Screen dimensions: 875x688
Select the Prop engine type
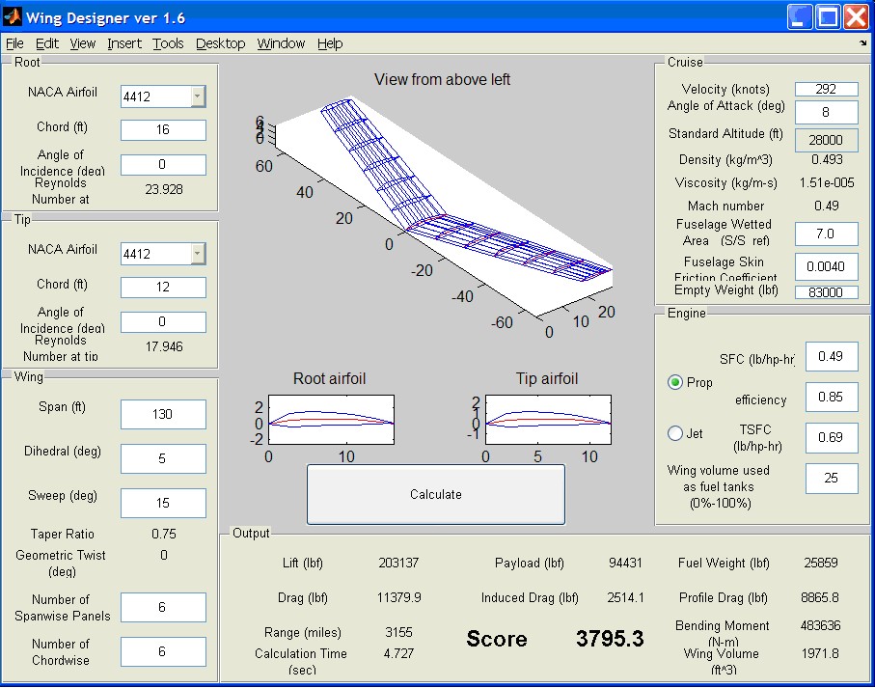click(675, 382)
